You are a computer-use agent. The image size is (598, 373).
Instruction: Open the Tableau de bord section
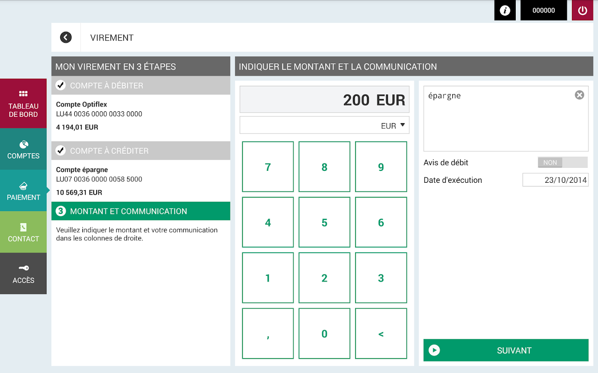pyautogui.click(x=23, y=104)
